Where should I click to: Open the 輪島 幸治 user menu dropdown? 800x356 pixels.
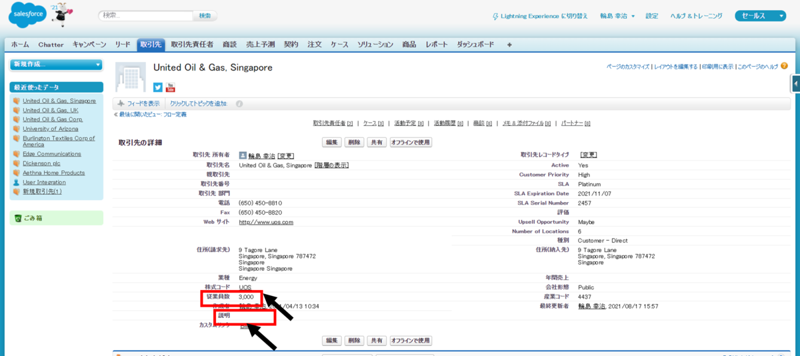pos(617,16)
